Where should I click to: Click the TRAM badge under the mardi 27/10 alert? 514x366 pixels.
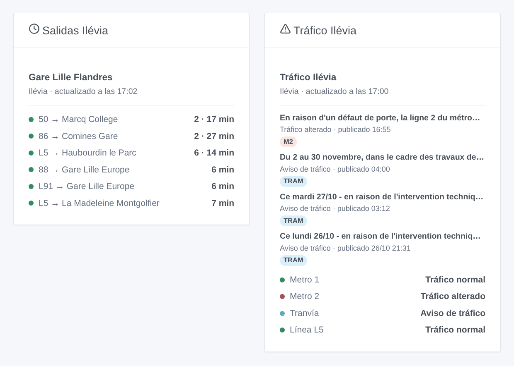[293, 221]
